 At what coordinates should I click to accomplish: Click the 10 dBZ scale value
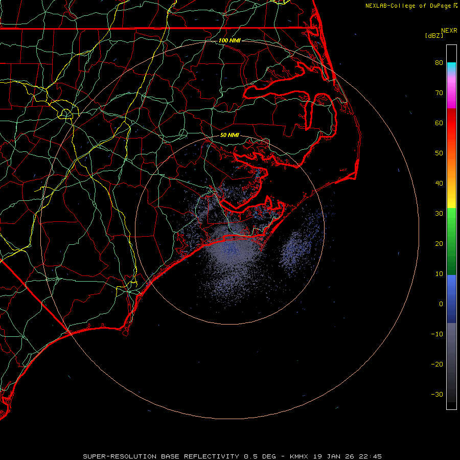point(439,274)
